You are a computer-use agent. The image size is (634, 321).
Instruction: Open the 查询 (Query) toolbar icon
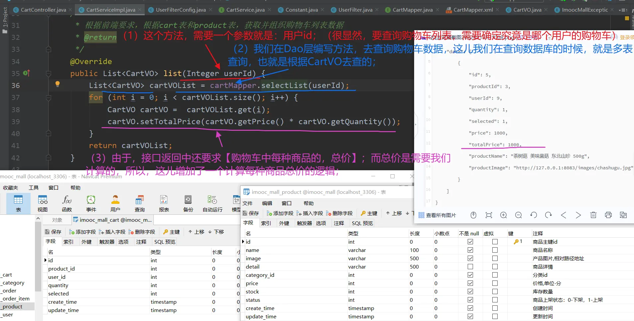pyautogui.click(x=139, y=203)
